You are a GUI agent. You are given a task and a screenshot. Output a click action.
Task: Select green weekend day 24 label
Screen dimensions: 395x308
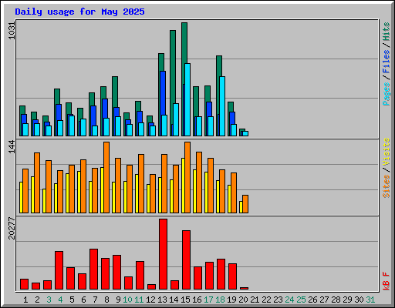coord(289,300)
